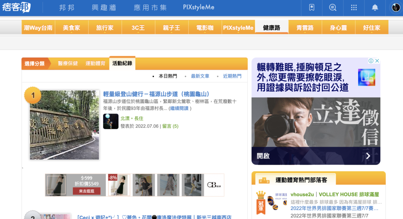Viewport: 403px width, 219px height.
Task: Click rank 1 badge on first article
Action: [33, 95]
